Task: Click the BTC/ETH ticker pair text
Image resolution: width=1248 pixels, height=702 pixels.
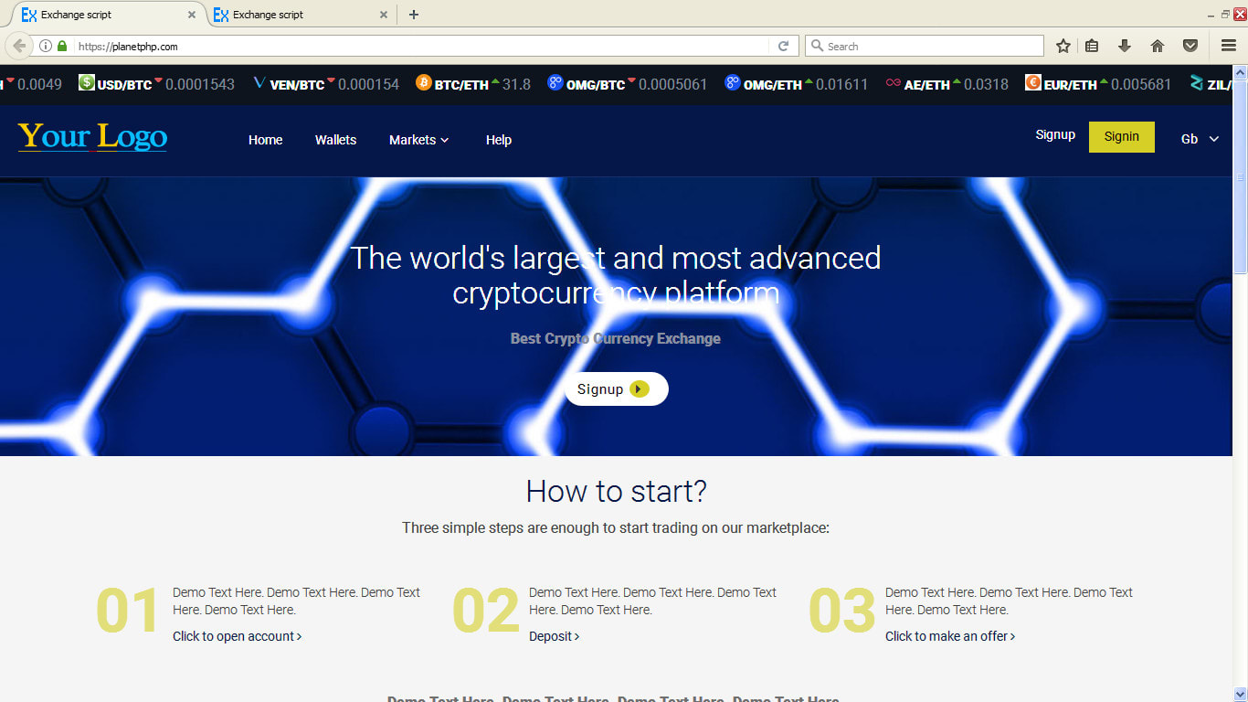Action: [461, 85]
